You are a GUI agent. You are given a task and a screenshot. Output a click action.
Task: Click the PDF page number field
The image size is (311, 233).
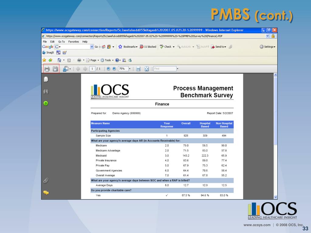click(92, 69)
